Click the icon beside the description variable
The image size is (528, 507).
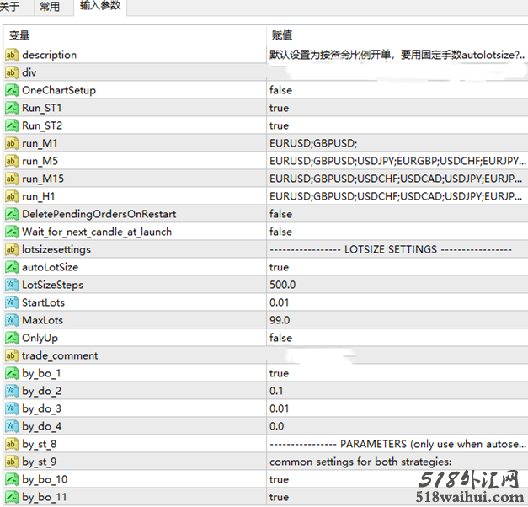click(x=12, y=55)
